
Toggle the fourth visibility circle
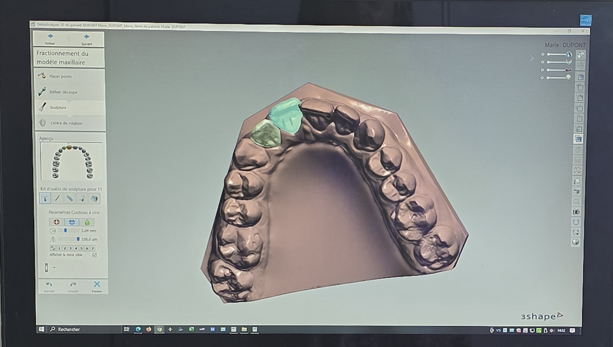[542, 78]
